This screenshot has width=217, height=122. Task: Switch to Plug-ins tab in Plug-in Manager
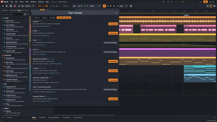[37, 18]
